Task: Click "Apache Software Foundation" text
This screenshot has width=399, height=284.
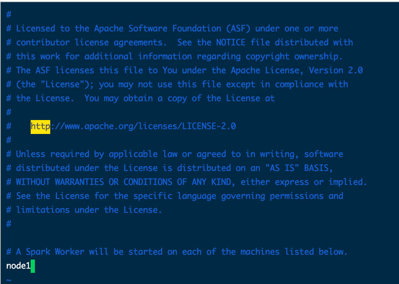Action: (158, 29)
